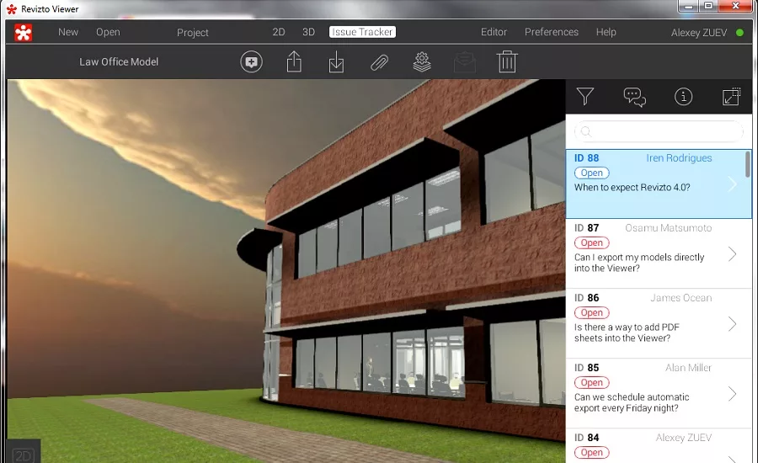Click the Open status badge on ID 87
Image resolution: width=758 pixels, height=463 pixels.
point(592,242)
